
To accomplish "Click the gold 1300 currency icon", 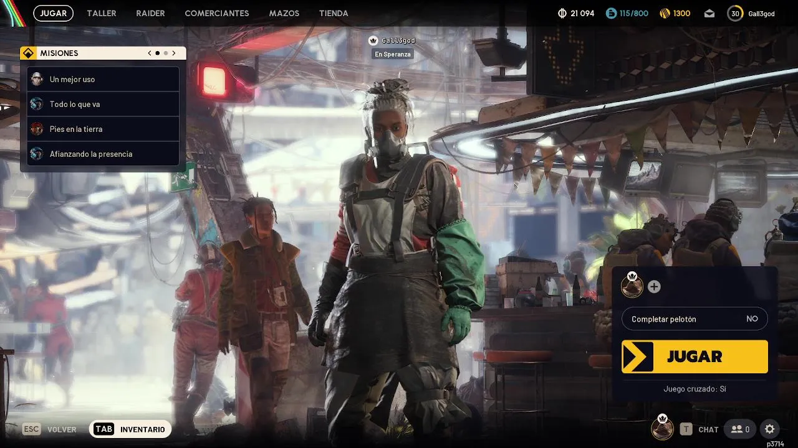I will click(x=665, y=13).
